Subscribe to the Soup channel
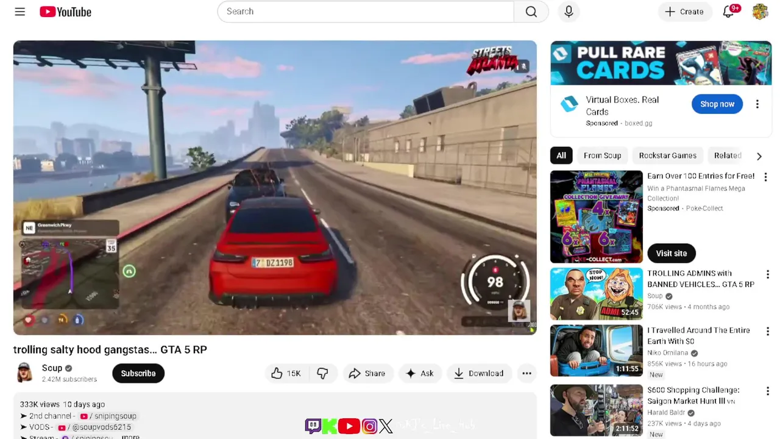The height and width of the screenshot is (439, 780). pos(138,373)
